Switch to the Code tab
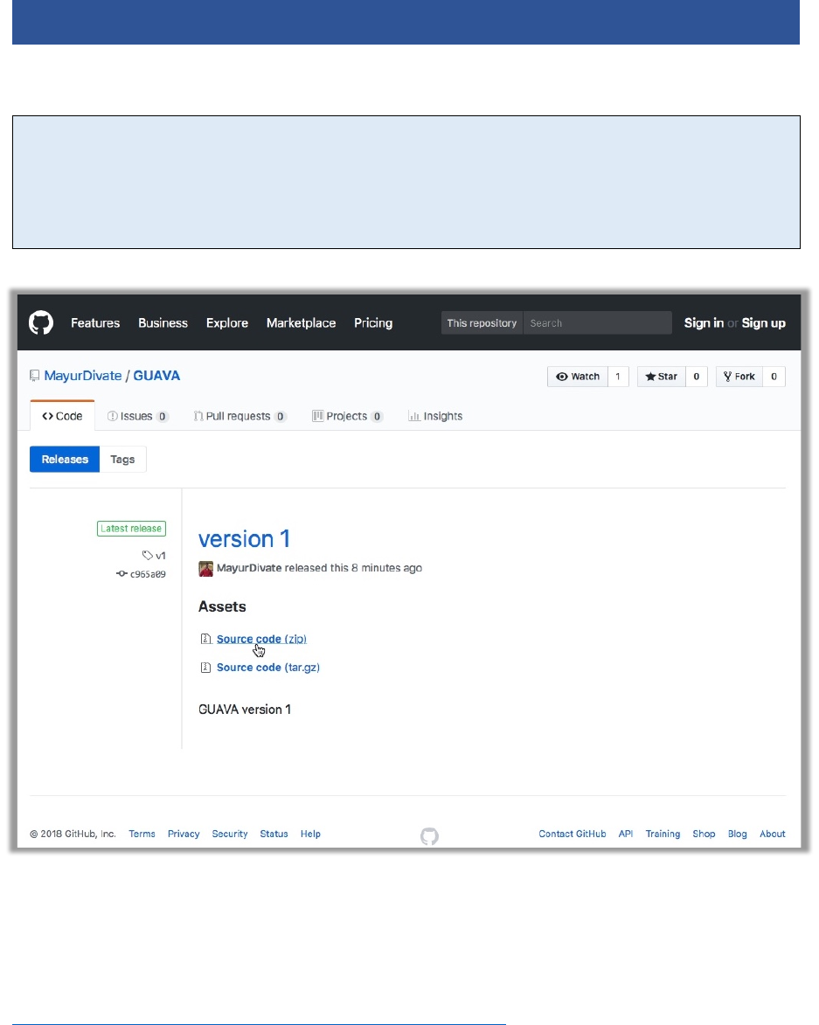Viewport: 819px width, 1025px height. 62,417
